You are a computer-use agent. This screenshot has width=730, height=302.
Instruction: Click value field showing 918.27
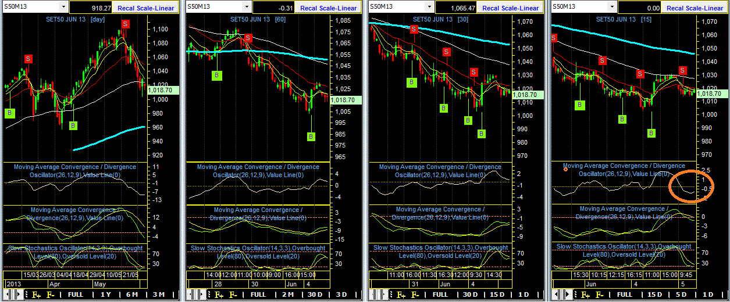tap(91, 8)
